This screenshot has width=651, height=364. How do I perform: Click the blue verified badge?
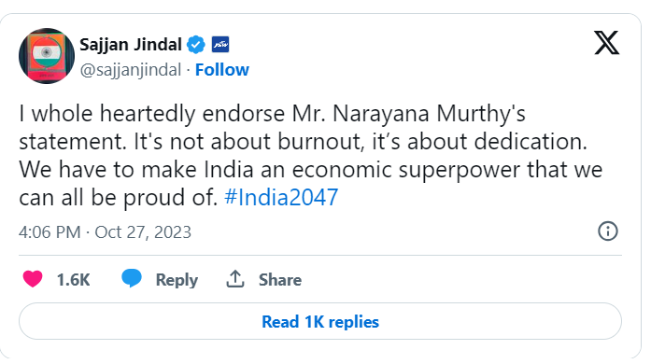coord(196,45)
